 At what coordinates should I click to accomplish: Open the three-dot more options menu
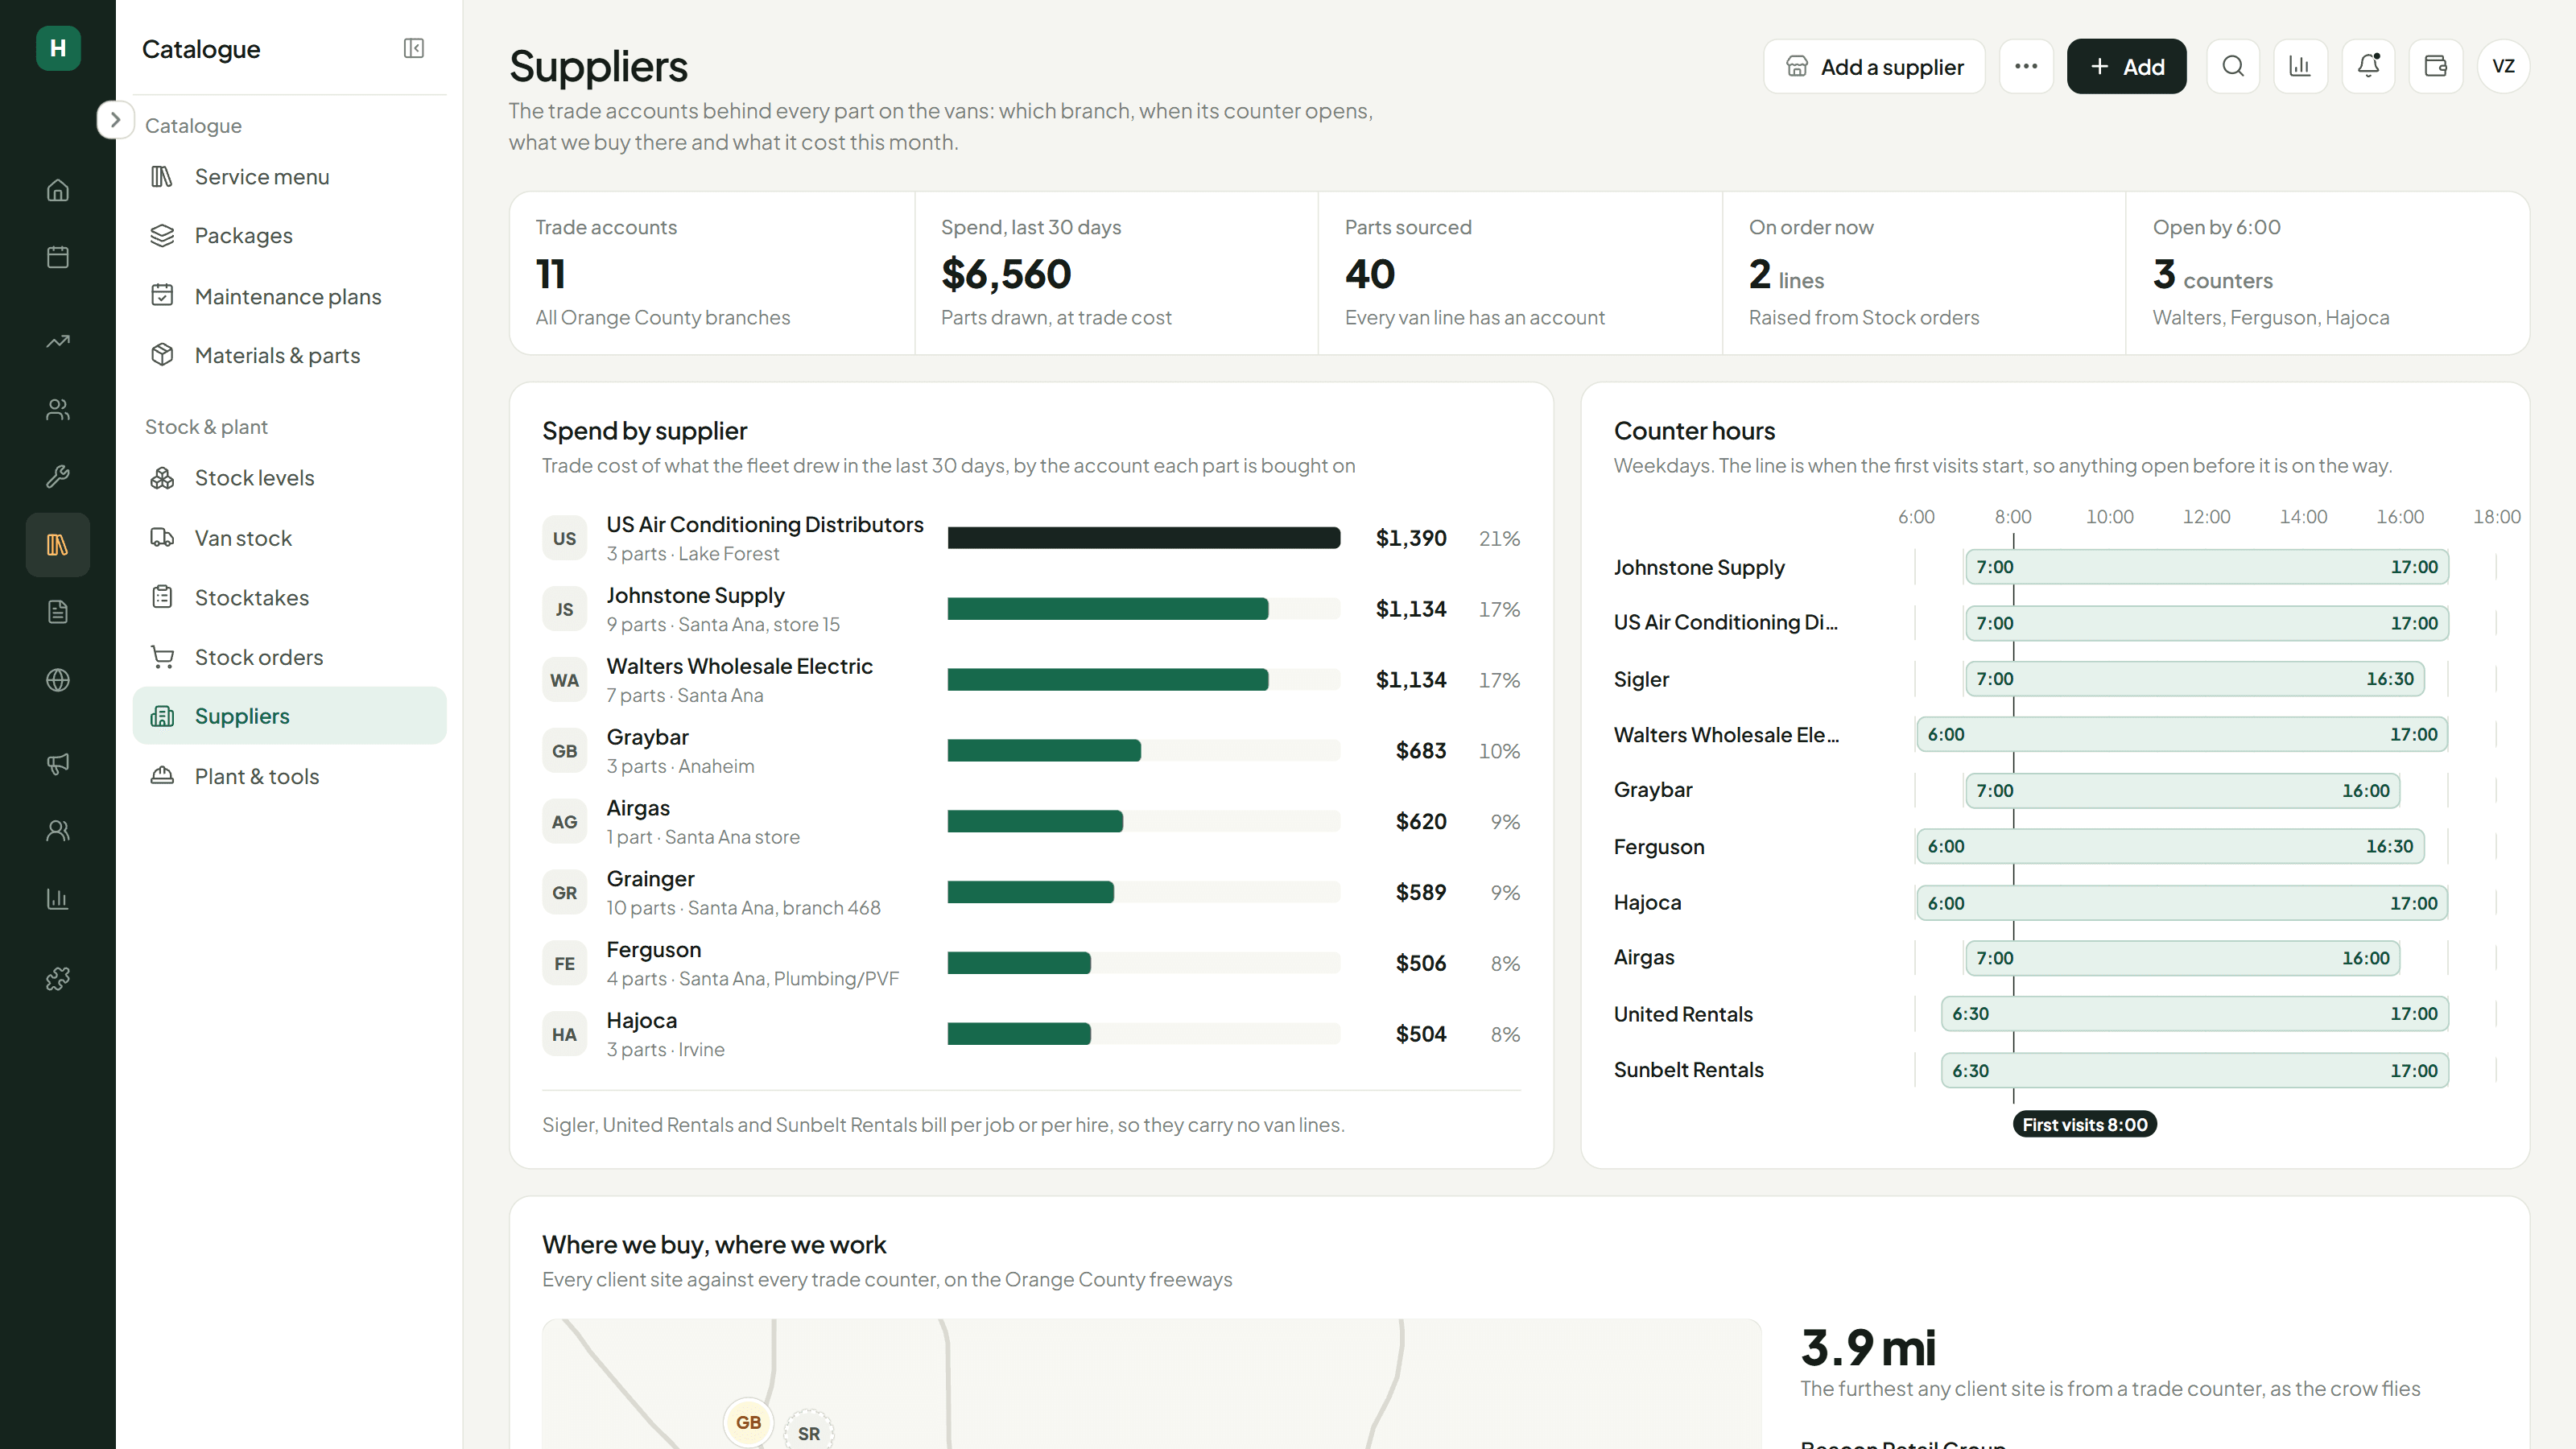(x=2026, y=66)
